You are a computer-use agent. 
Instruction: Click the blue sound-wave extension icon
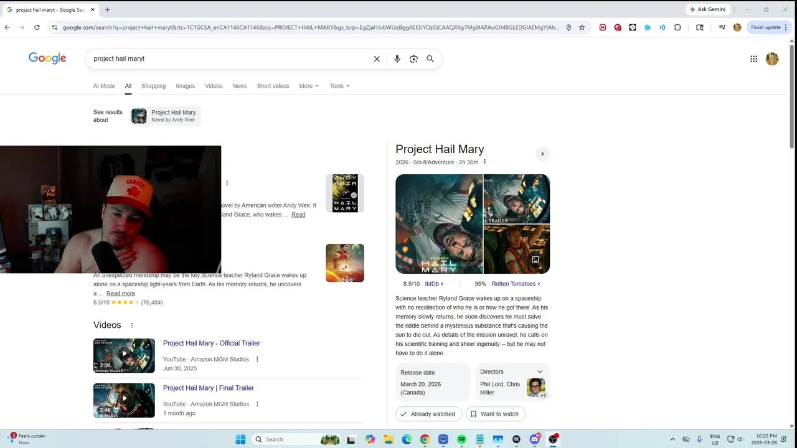(663, 27)
